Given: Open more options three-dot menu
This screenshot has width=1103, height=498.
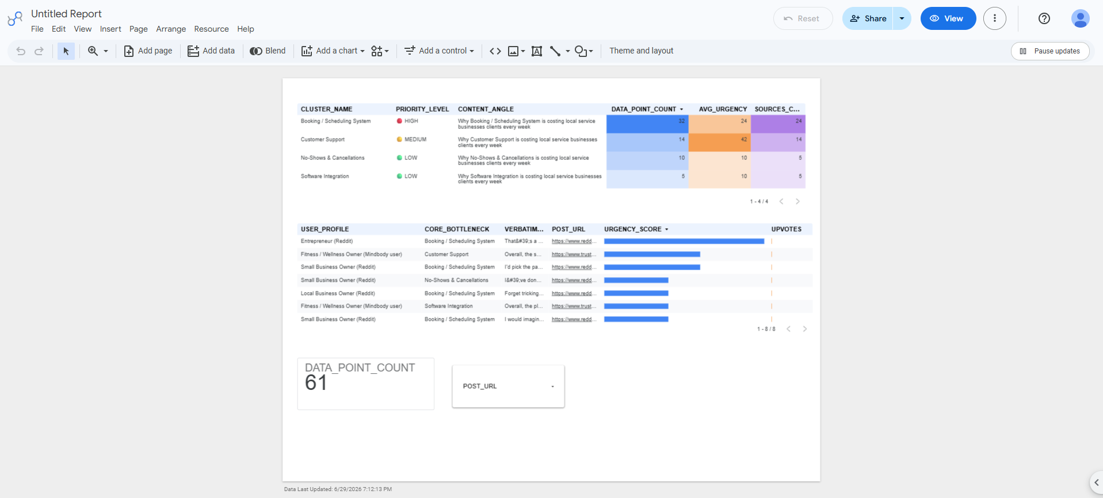Looking at the screenshot, I should click(x=995, y=18).
